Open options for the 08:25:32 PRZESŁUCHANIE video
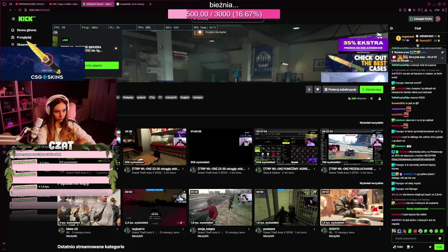 click(380, 169)
